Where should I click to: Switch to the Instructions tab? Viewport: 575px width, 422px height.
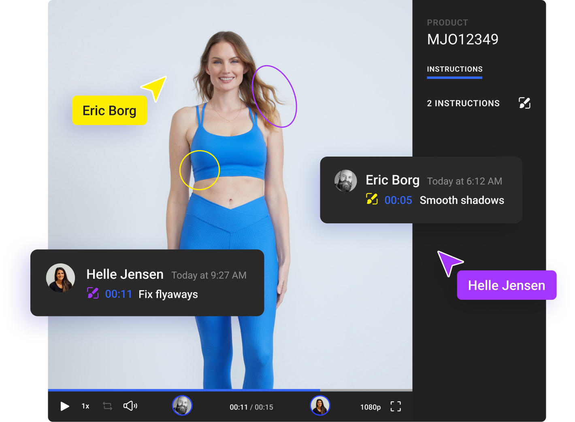point(454,69)
